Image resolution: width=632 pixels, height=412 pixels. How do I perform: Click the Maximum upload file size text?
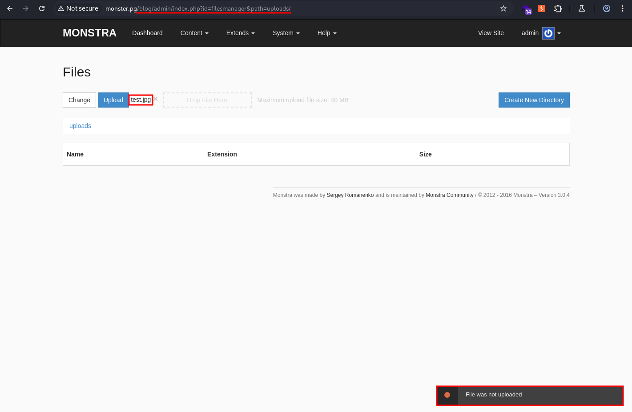tap(303, 100)
